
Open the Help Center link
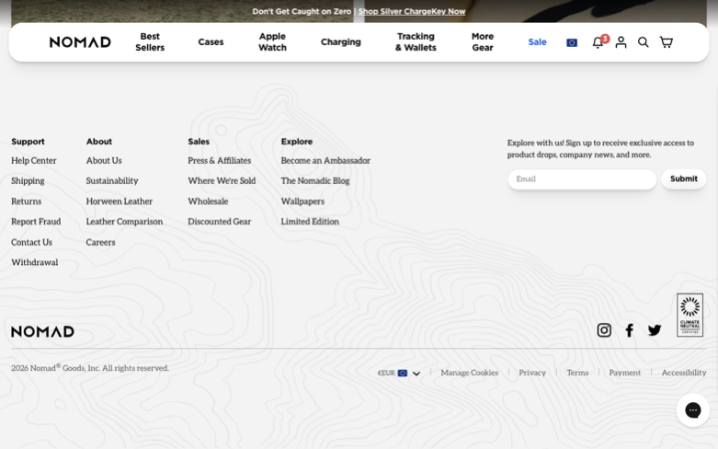[x=34, y=160]
